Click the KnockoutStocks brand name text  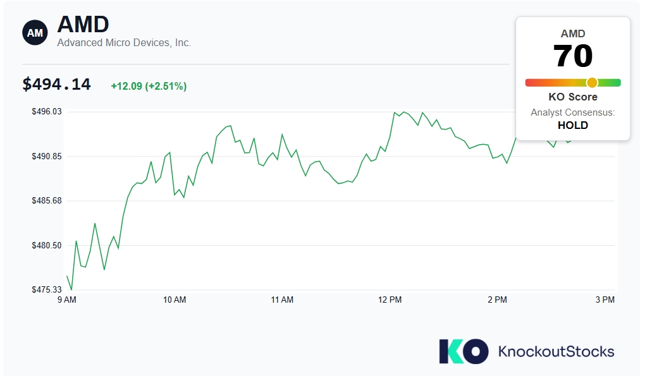click(x=556, y=352)
